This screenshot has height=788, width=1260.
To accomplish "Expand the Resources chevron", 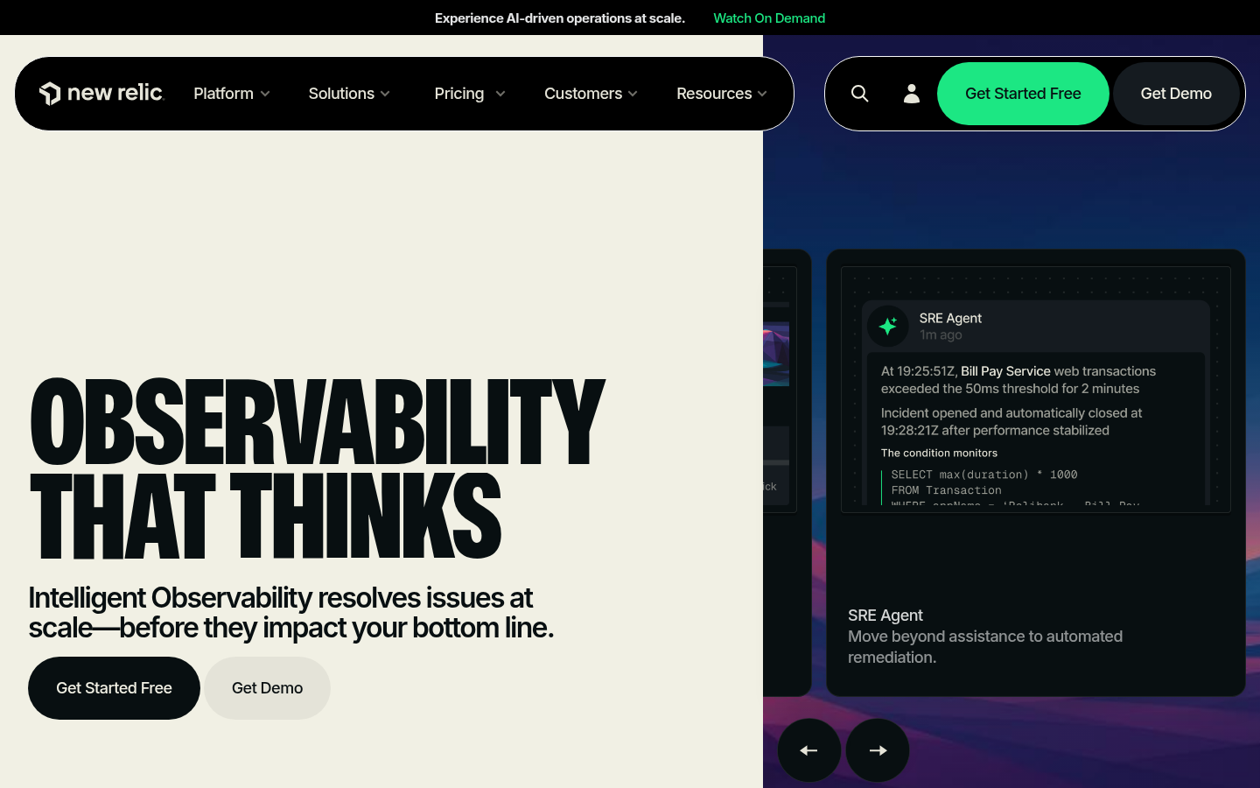I will [x=762, y=94].
